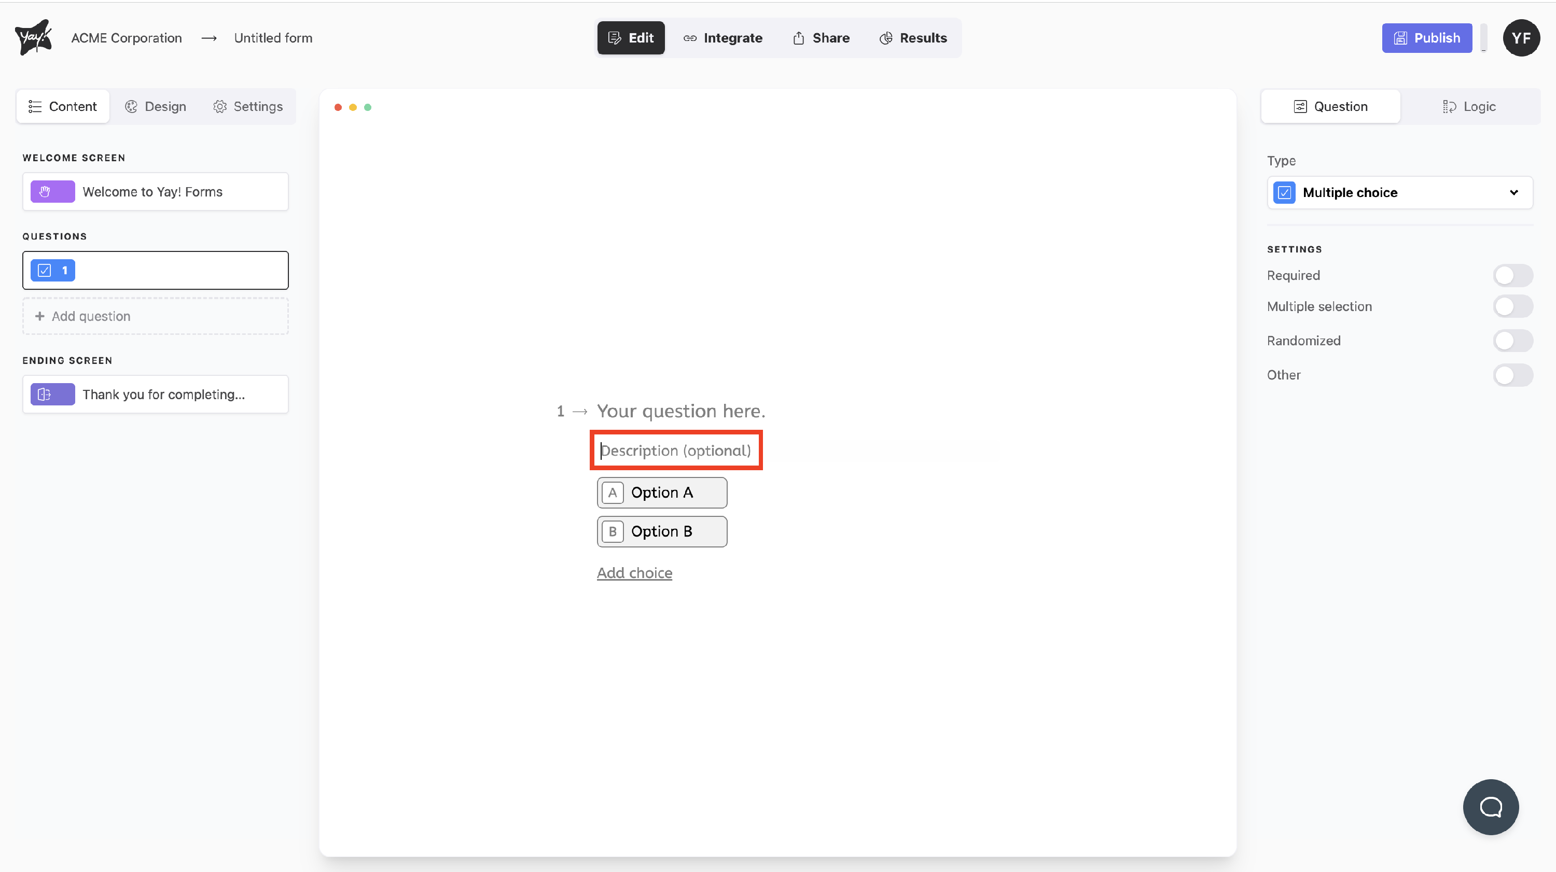Open the chat support bubble icon

point(1490,807)
